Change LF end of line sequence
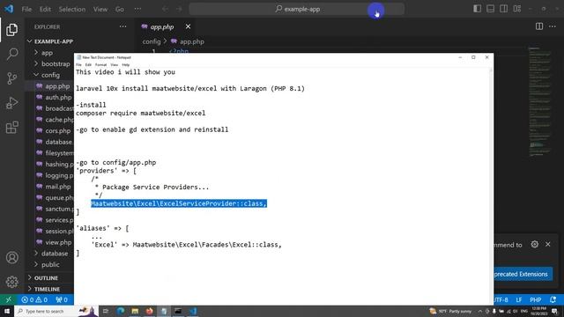This screenshot has width=564, height=317. [x=519, y=299]
